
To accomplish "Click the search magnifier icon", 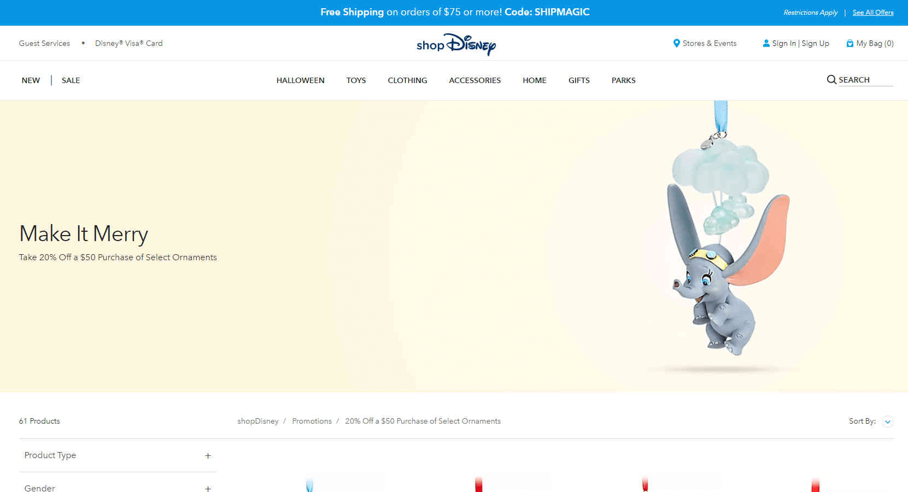I will tap(831, 80).
